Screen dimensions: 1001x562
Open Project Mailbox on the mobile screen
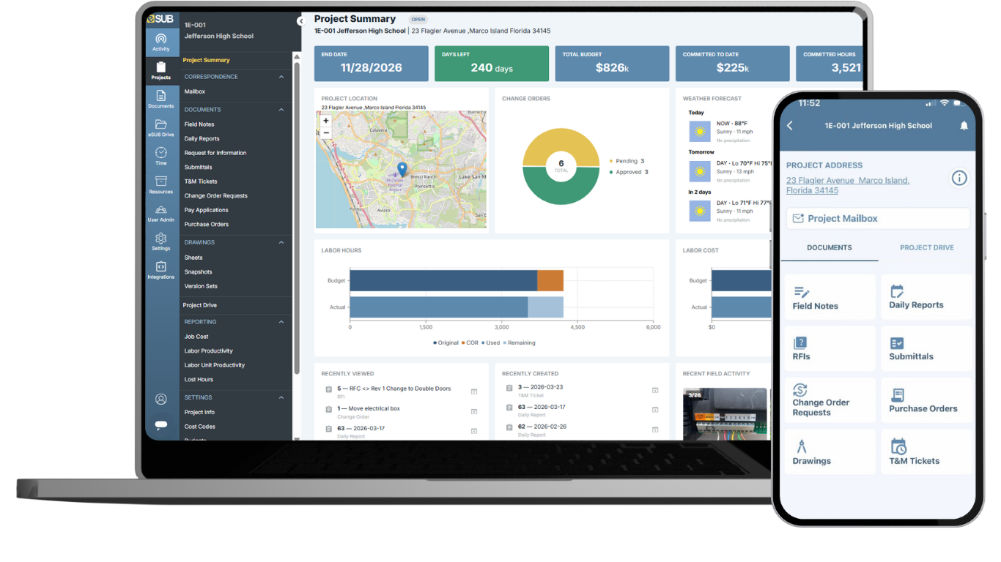pyautogui.click(x=877, y=218)
